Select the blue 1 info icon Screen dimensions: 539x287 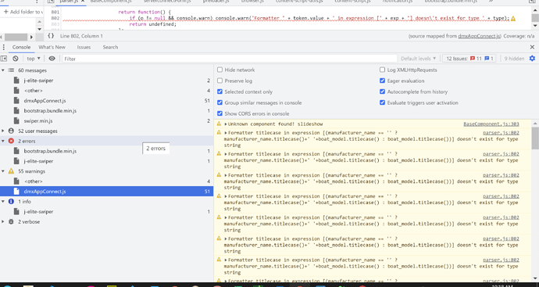pos(11,201)
